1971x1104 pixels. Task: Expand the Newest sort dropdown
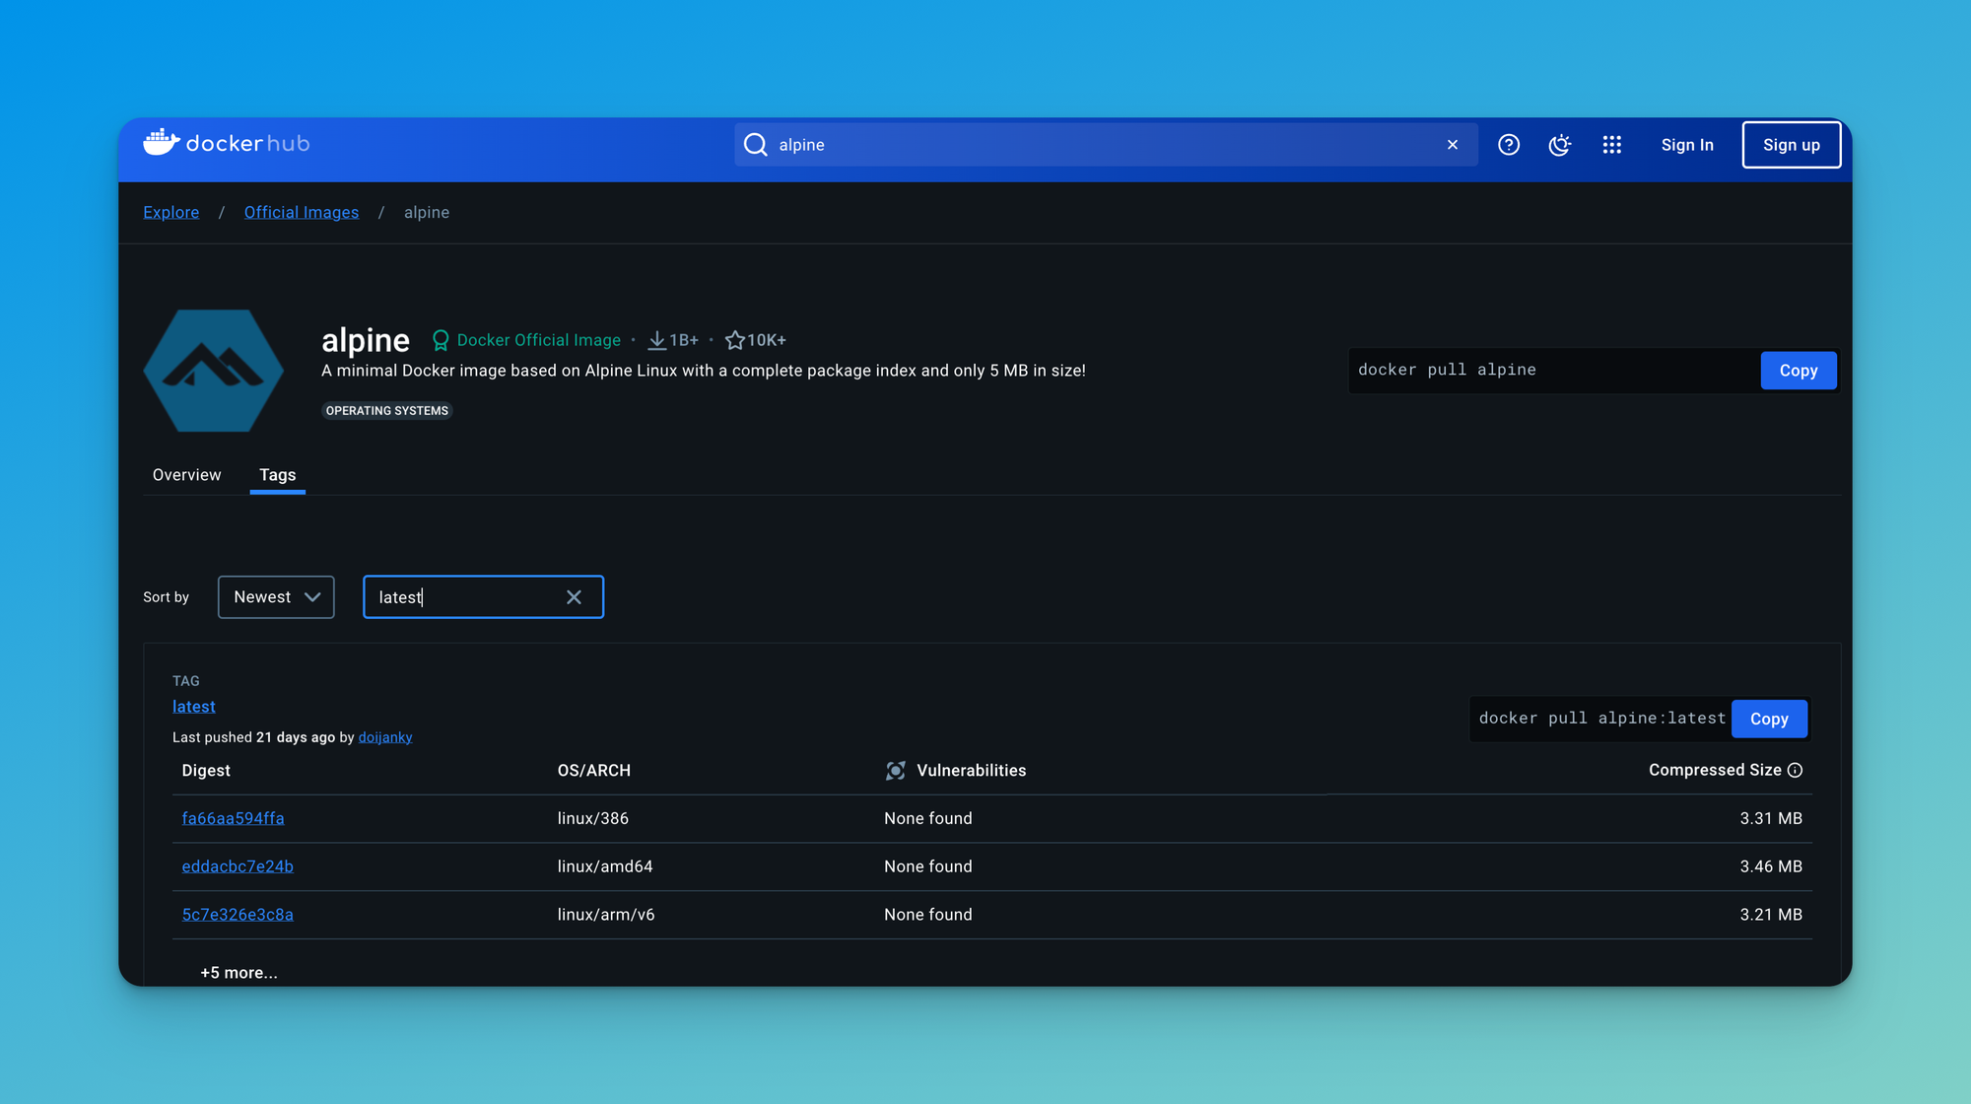(x=276, y=597)
